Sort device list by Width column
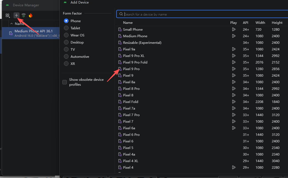Viewport: 288px width, 178px height. 260,22
